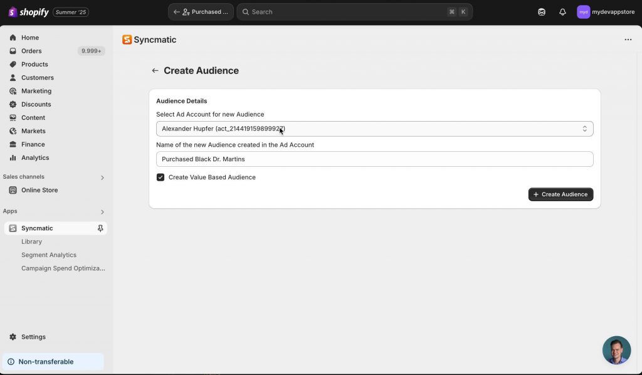Click the Analytics bar chart icon

pos(13,157)
